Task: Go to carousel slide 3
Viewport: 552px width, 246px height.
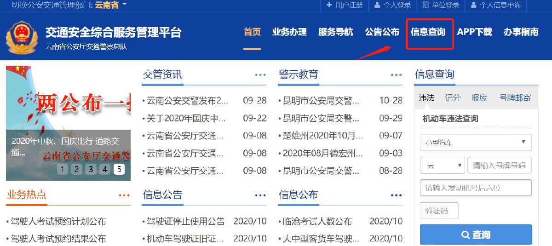Action: coord(91,170)
